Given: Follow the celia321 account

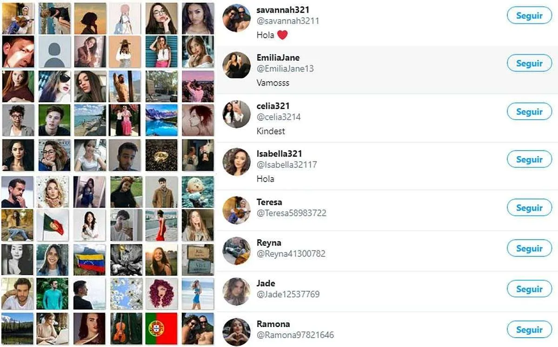Looking at the screenshot, I should tap(529, 111).
